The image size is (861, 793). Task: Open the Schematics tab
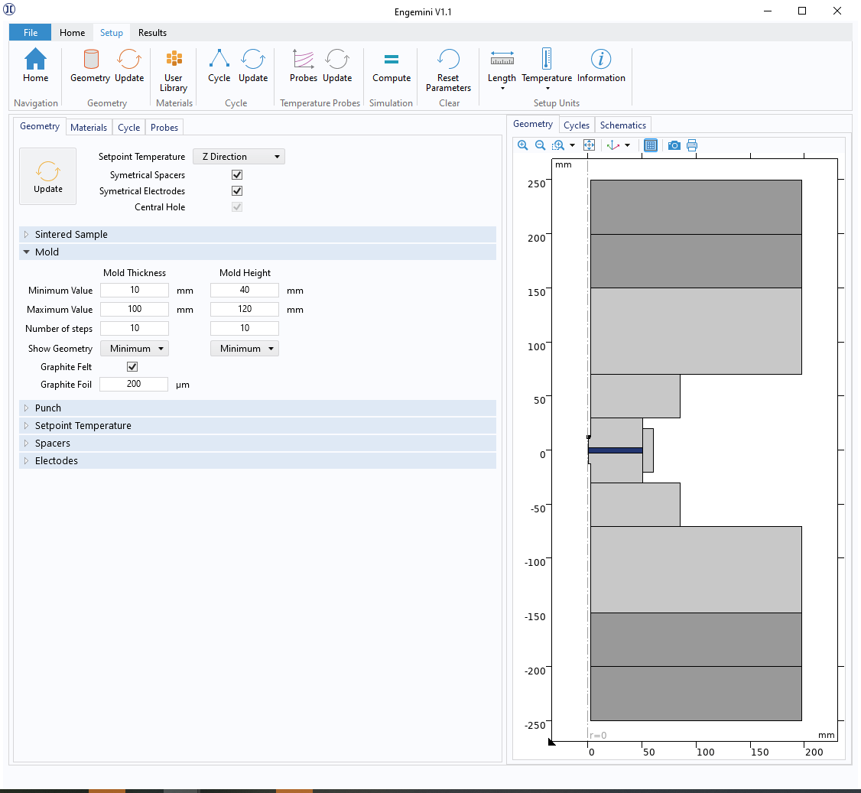click(622, 125)
